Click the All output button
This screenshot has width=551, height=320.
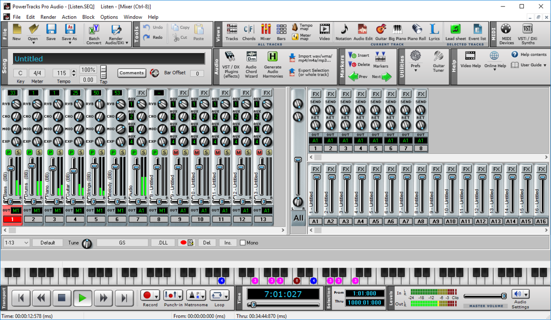(x=298, y=218)
